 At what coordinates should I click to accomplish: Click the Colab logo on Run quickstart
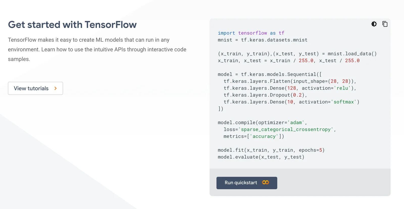265,182
